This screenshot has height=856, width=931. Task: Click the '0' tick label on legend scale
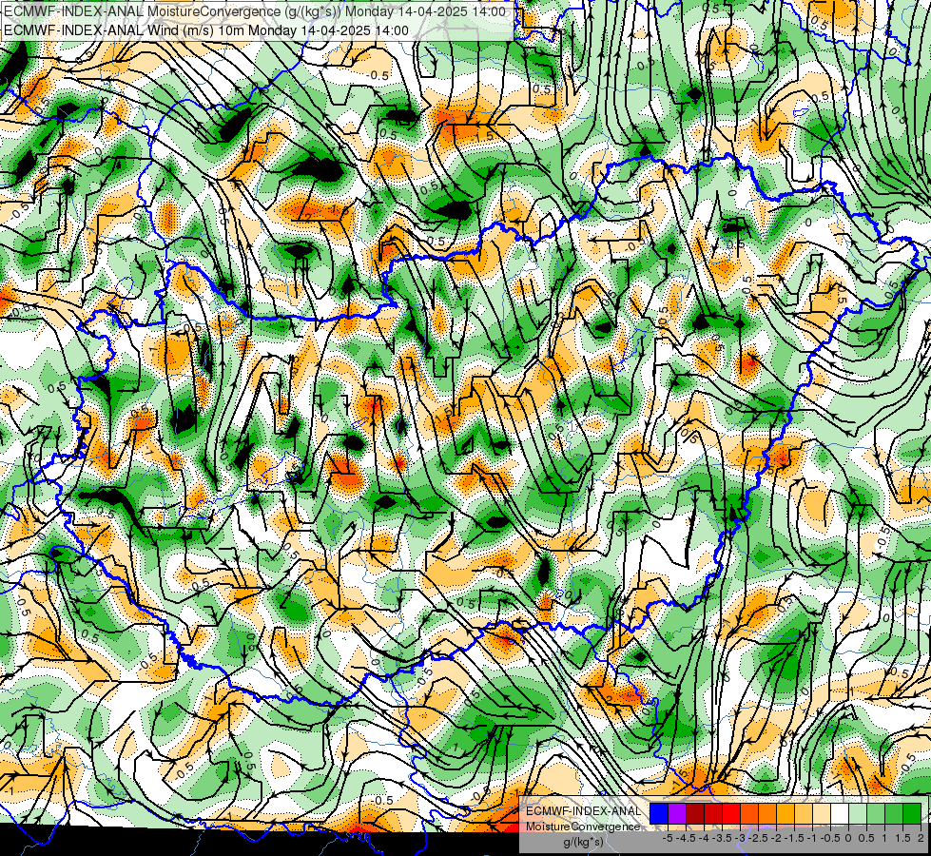tap(848, 838)
